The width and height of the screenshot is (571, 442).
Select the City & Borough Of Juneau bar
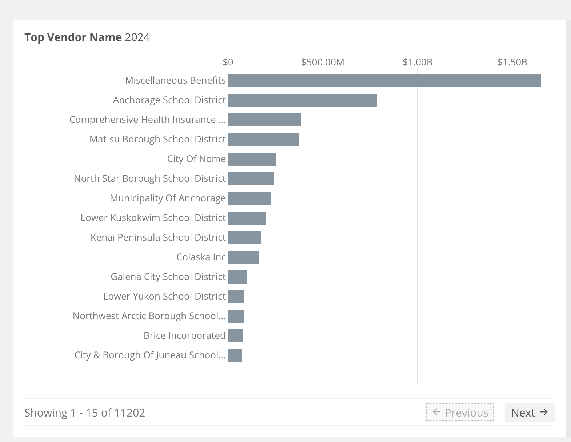[235, 355]
